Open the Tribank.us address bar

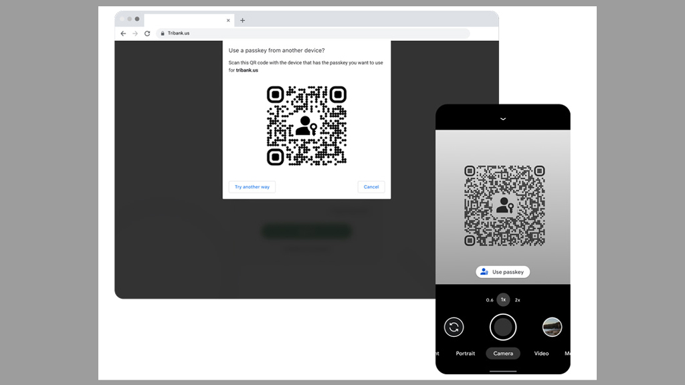coord(313,33)
